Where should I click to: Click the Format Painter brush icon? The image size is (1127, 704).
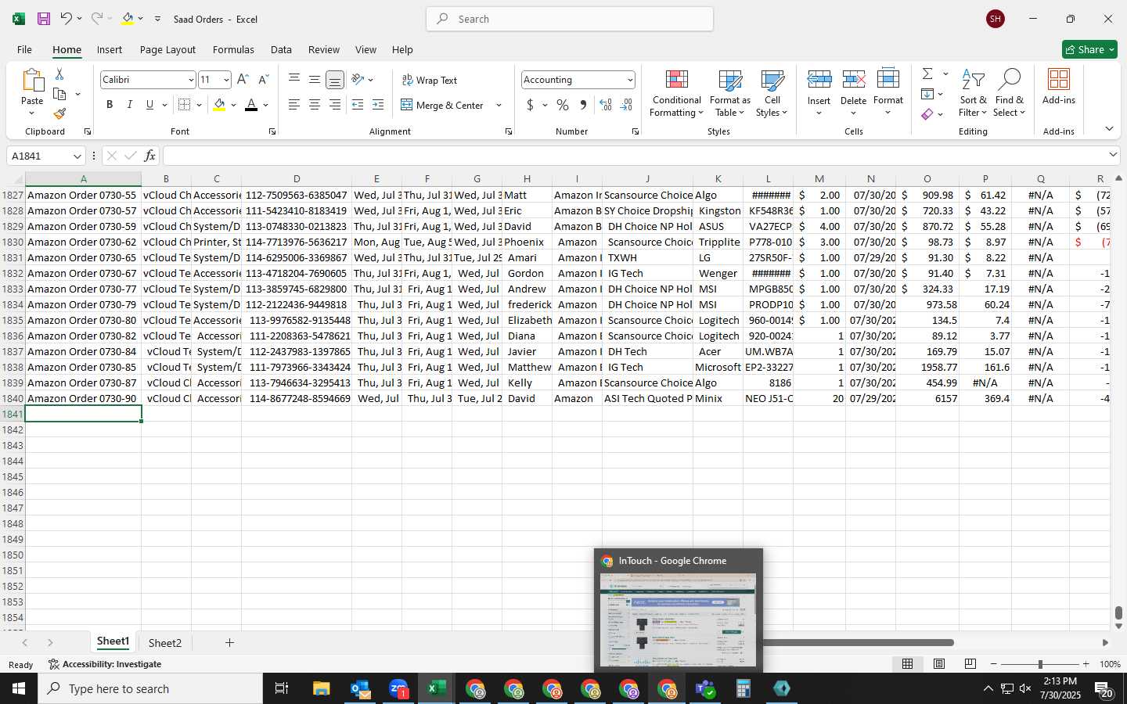59,114
